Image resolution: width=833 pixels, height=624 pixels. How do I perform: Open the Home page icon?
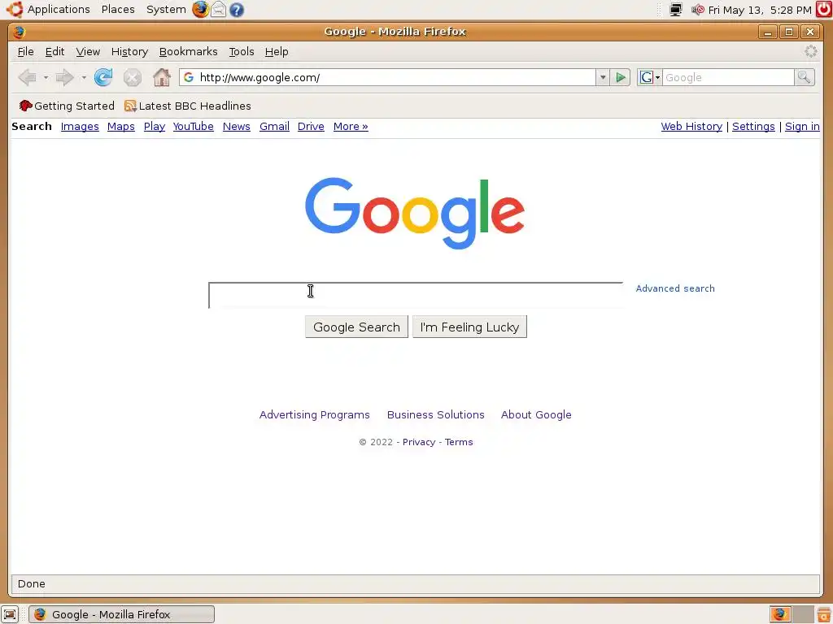(162, 77)
